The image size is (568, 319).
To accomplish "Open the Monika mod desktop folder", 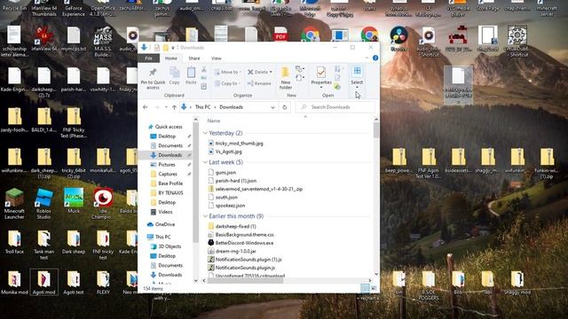I will tap(14, 282).
